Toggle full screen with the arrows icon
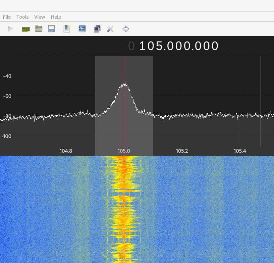This screenshot has height=263, width=274. click(x=126, y=29)
